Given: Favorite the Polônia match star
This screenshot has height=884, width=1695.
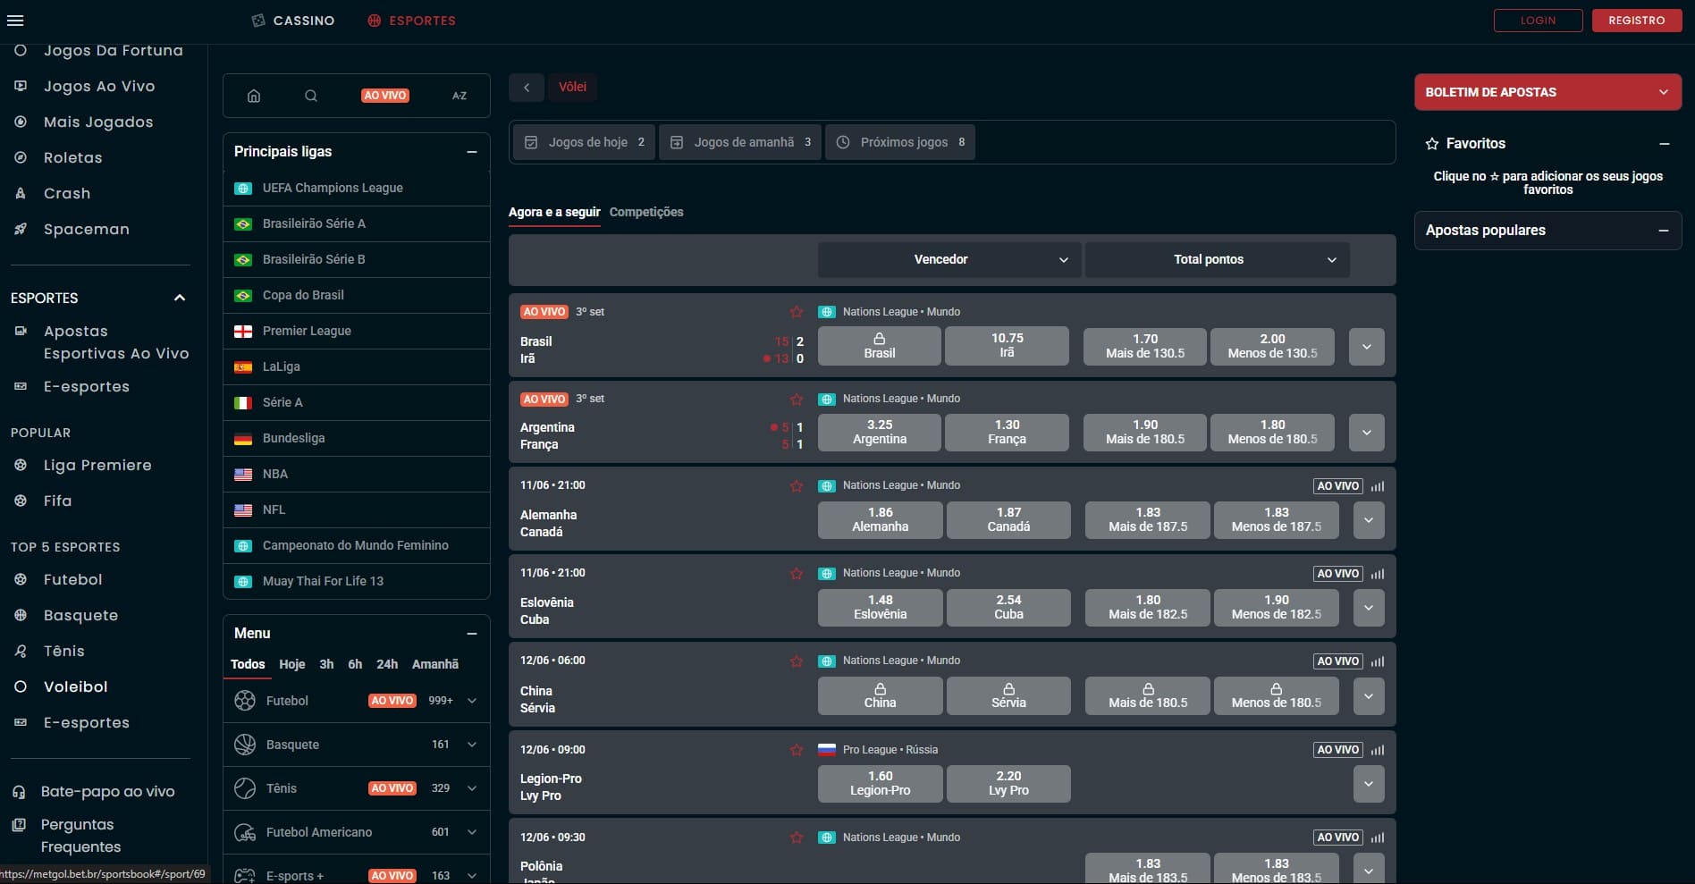Looking at the screenshot, I should pos(797,838).
